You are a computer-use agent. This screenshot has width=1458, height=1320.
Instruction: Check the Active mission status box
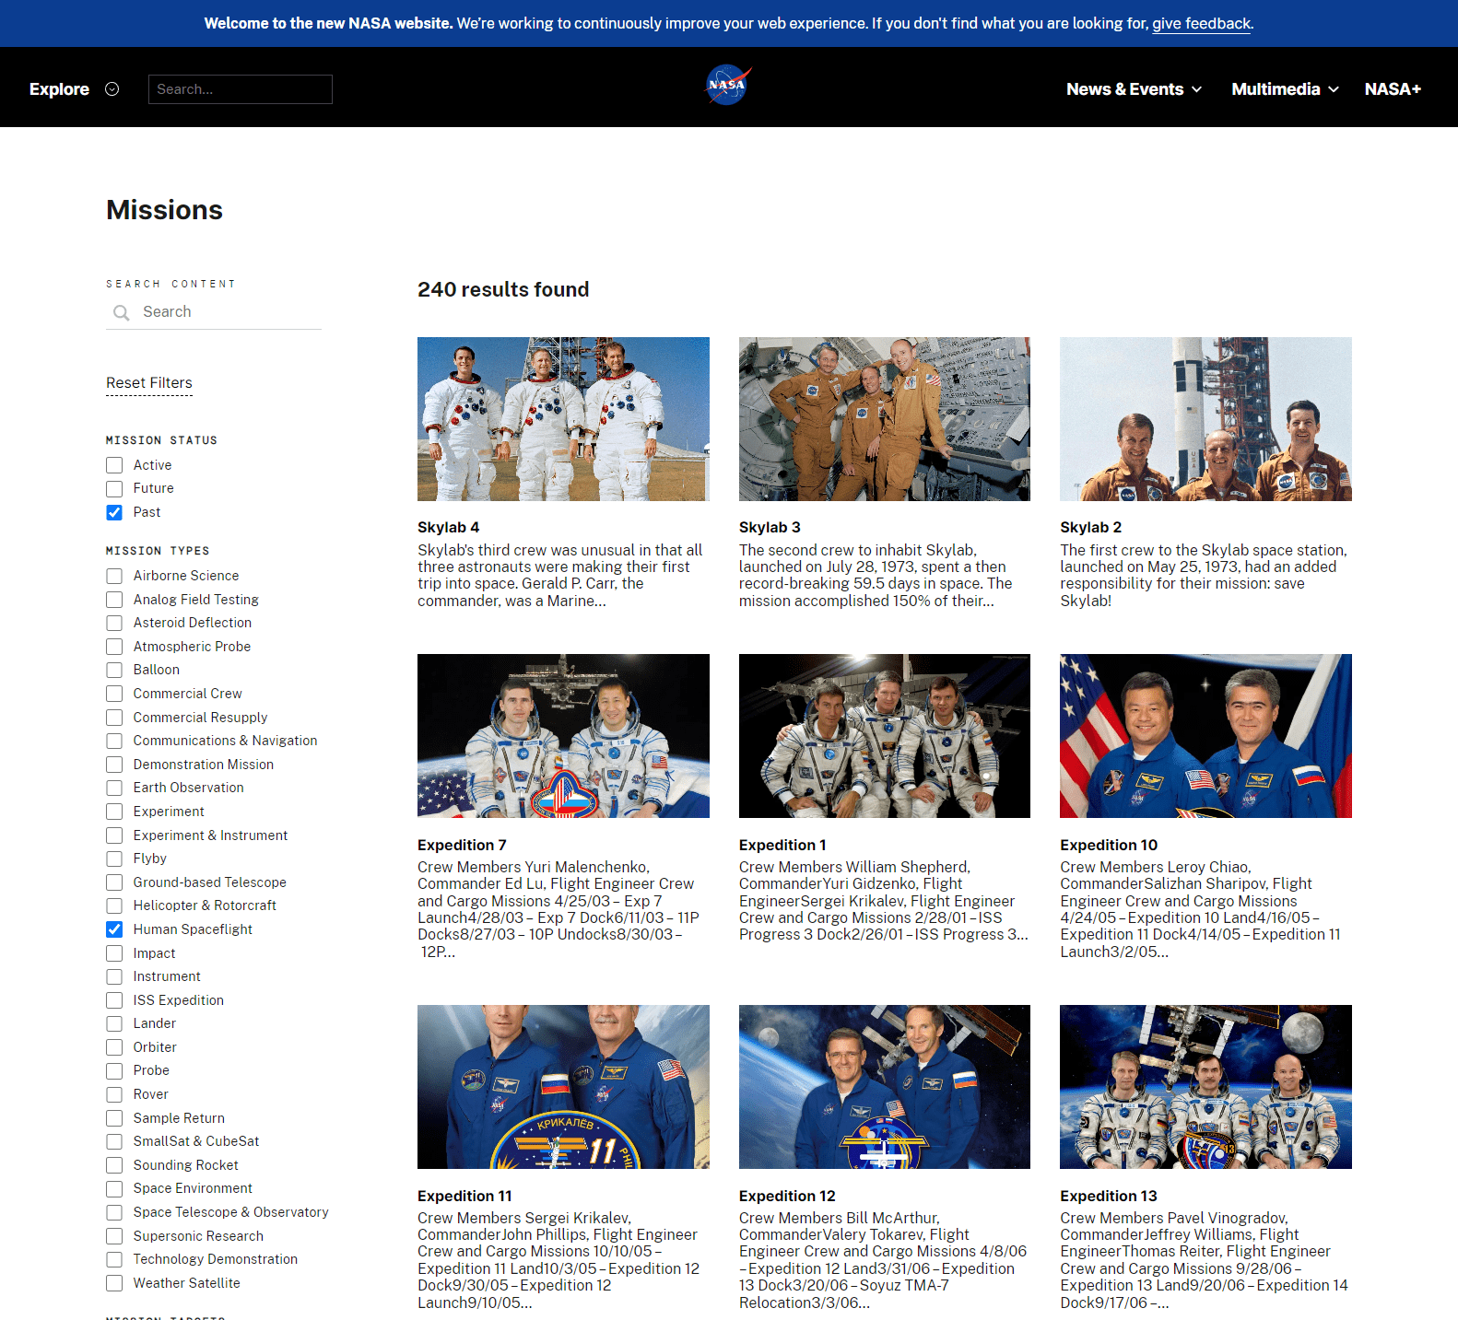click(114, 465)
